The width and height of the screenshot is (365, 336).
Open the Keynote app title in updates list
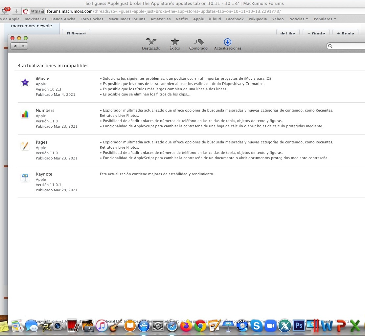coord(44,174)
